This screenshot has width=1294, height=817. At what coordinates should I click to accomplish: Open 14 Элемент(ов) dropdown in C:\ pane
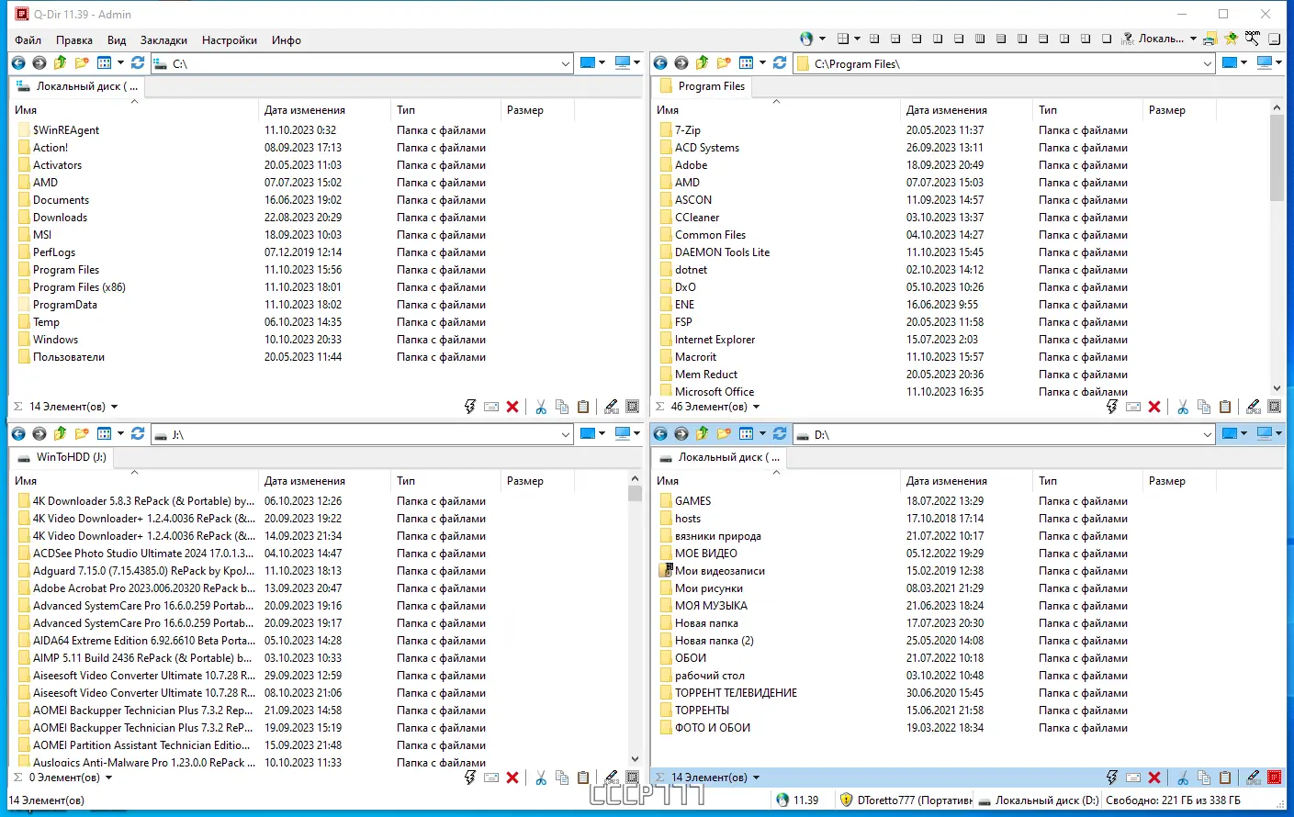114,407
